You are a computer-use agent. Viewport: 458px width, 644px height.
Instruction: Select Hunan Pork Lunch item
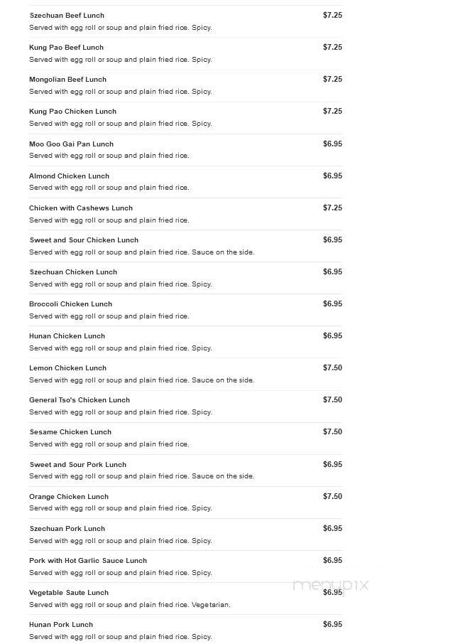pyautogui.click(x=61, y=625)
